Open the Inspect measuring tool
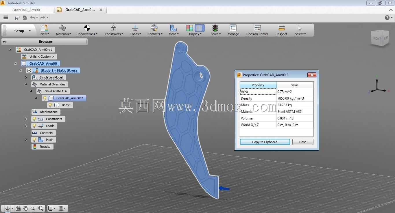This screenshot has height=213, width=395. click(282, 30)
